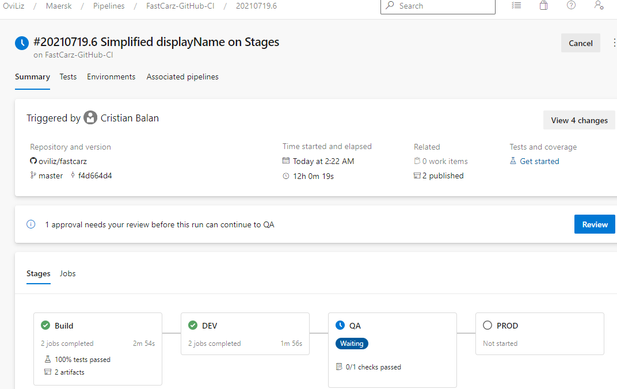This screenshot has height=389, width=617.
Task: Switch to the Tests tab
Action: 68,77
